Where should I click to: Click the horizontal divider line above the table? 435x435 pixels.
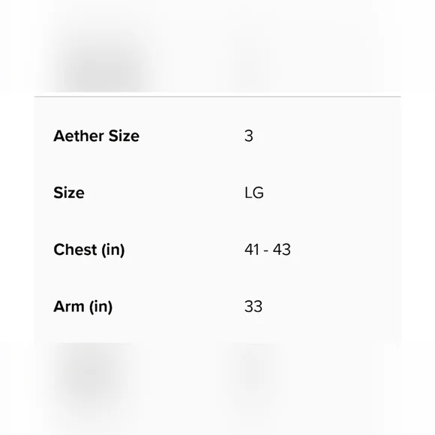(217, 97)
